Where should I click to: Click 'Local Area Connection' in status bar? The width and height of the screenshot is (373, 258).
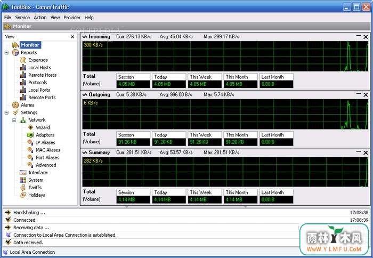coord(33,252)
